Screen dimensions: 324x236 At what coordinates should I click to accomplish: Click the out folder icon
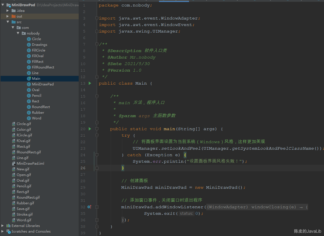14,16
